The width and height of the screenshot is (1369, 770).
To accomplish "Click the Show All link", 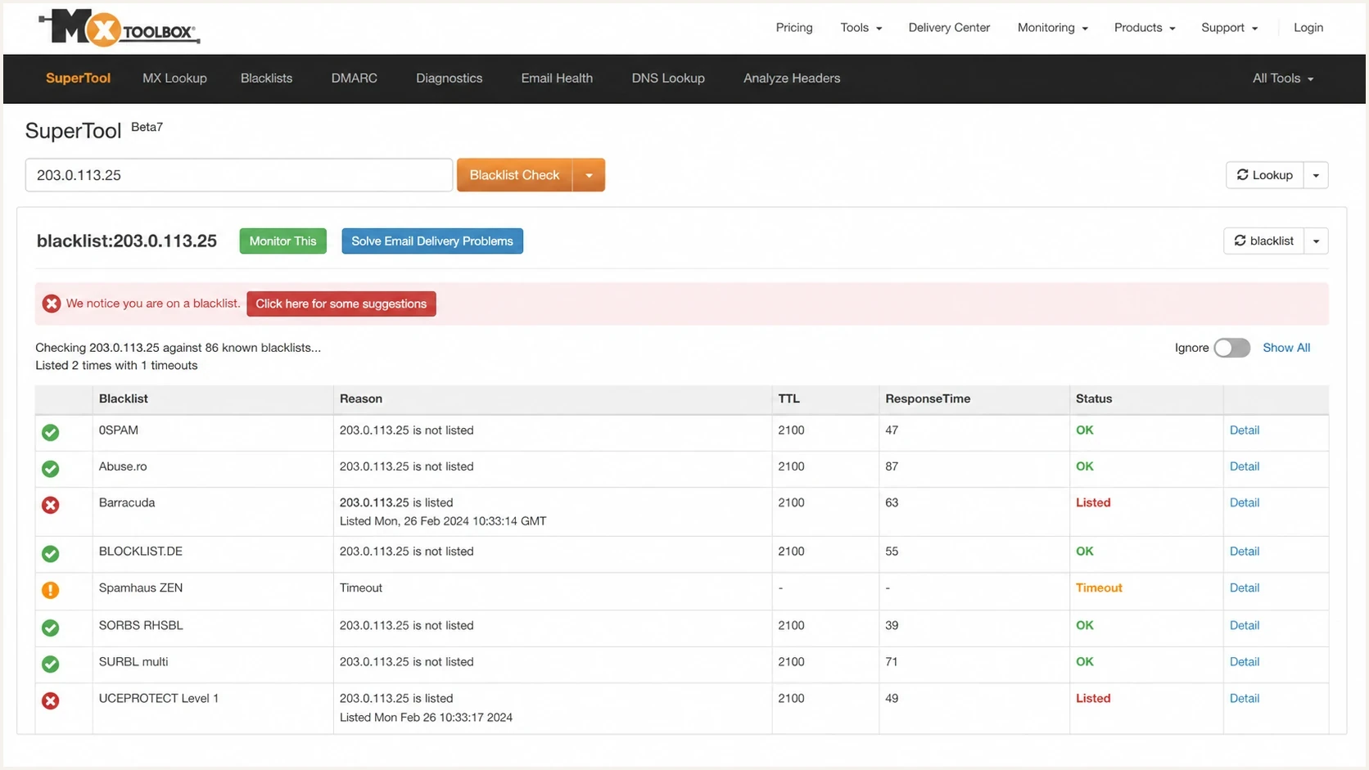I will [1286, 348].
